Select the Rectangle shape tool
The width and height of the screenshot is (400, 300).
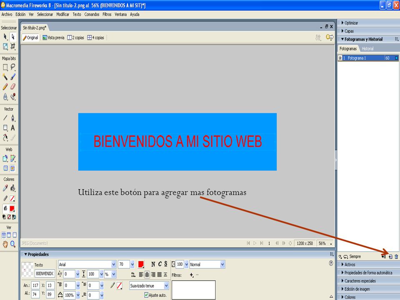click(x=5, y=127)
